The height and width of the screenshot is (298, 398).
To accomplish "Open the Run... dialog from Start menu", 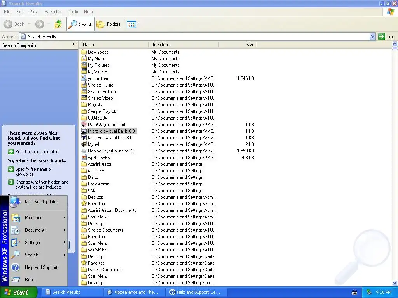I will (x=38, y=280).
